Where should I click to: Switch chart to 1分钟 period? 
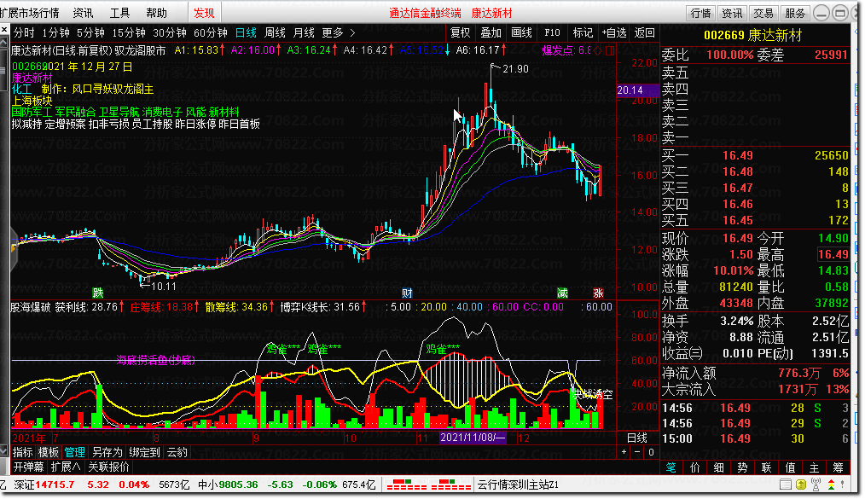click(x=55, y=32)
